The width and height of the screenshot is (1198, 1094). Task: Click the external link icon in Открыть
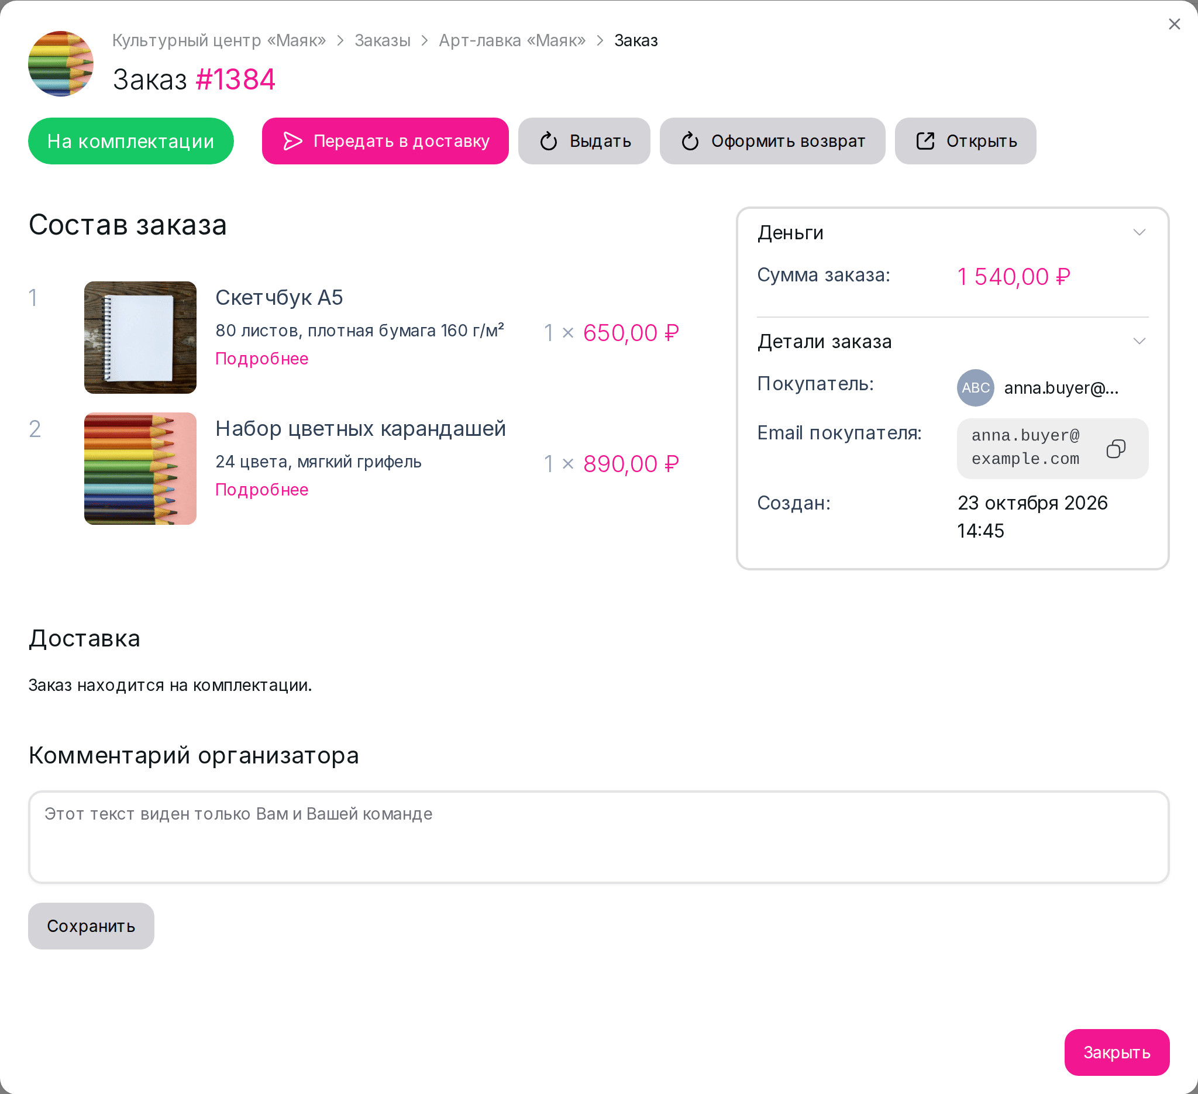click(x=925, y=141)
